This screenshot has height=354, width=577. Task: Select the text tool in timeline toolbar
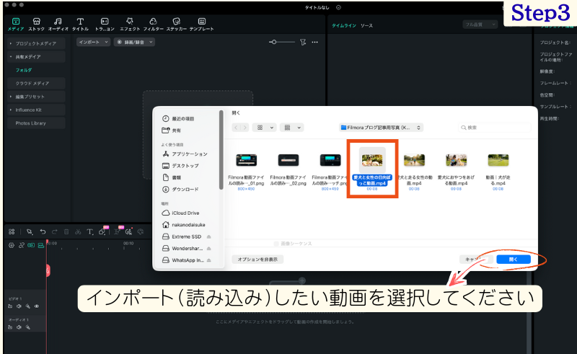(x=89, y=231)
